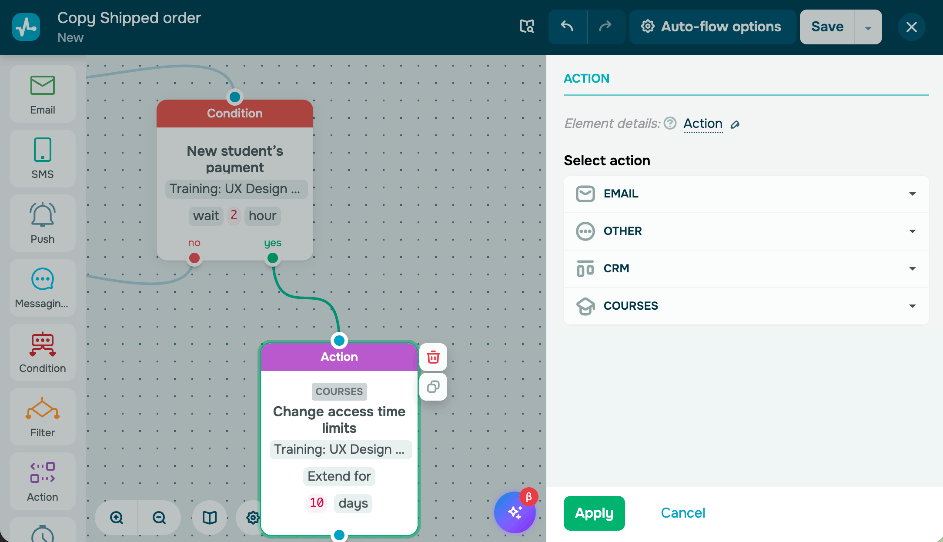
Task: Delete the Action block with trash icon
Action: tap(433, 357)
